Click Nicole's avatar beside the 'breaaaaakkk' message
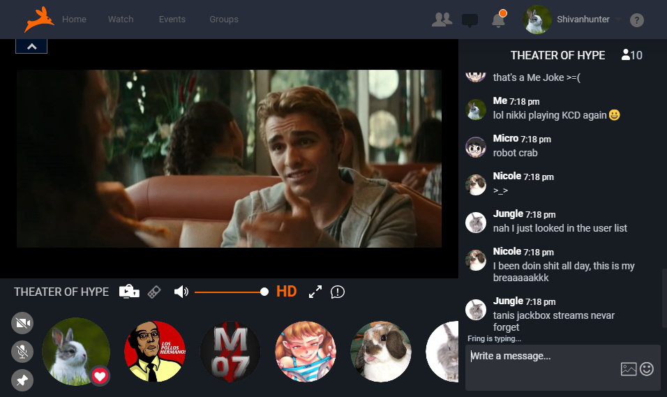Image resolution: width=667 pixels, height=397 pixels. 476,260
